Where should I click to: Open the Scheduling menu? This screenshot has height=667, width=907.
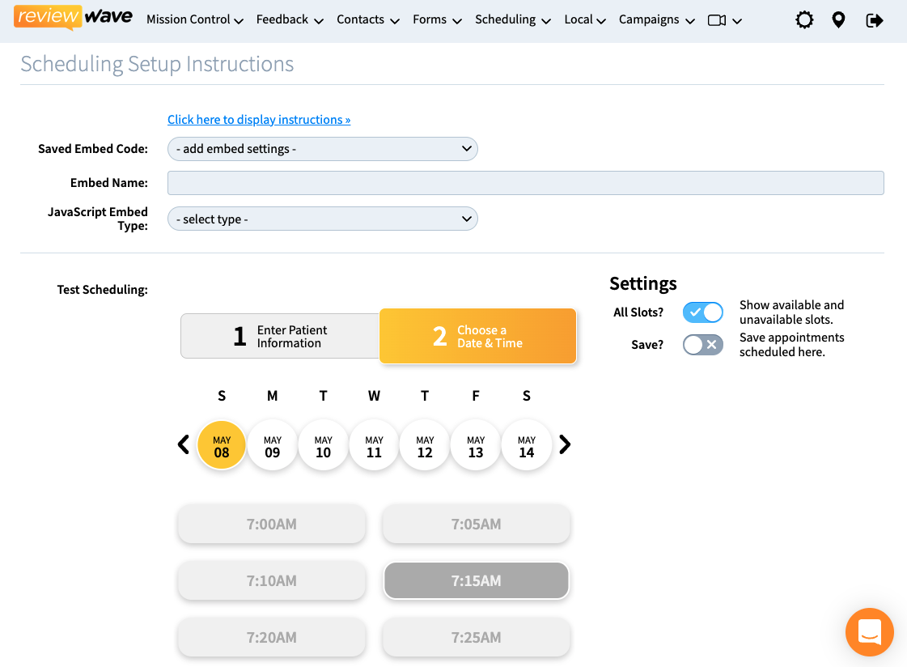pos(512,20)
